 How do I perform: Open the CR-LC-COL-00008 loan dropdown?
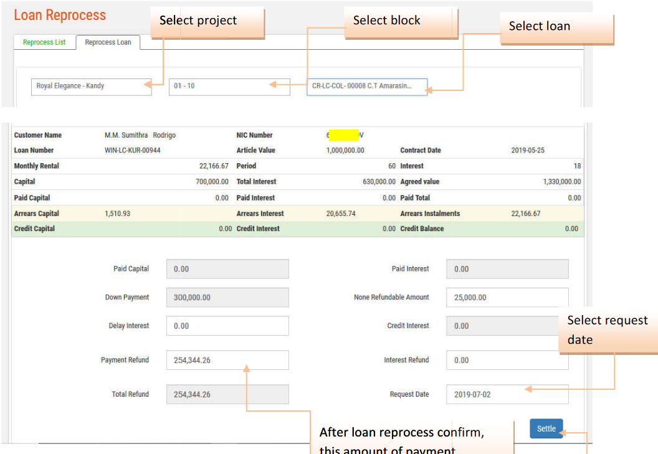tap(366, 86)
